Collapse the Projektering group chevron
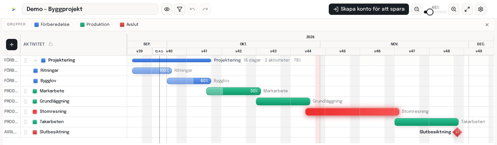The width and height of the screenshot is (497, 145). [x=35, y=60]
